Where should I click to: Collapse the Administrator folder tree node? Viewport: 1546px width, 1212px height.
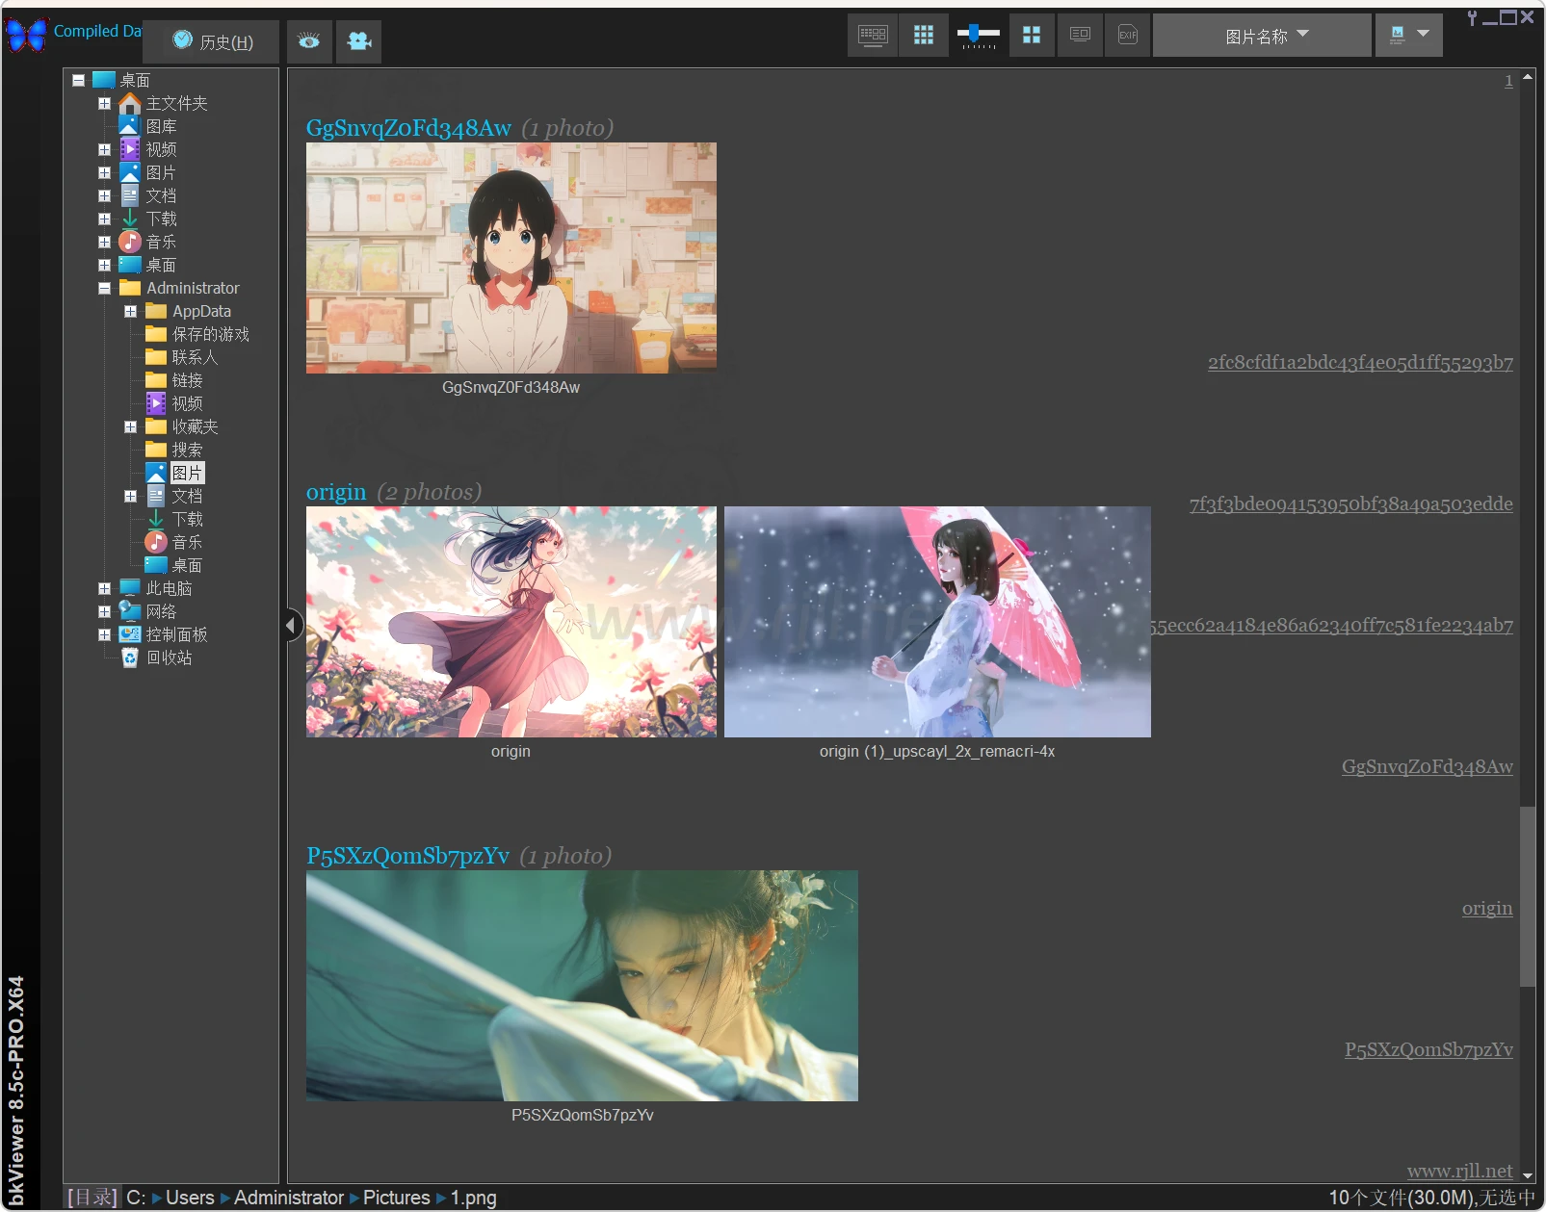point(104,288)
